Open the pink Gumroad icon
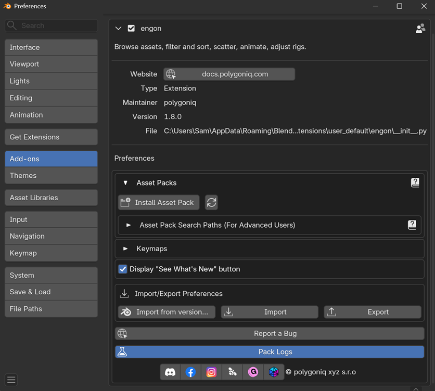 coord(253,372)
